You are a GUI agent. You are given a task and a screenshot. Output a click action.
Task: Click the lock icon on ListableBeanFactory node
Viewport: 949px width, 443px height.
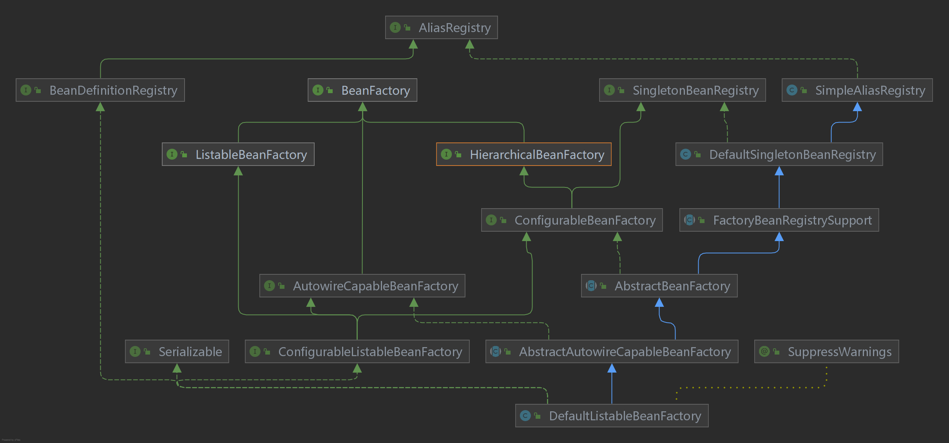[x=184, y=154]
